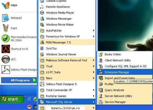Expand the Nero submenu arrow
The width and height of the screenshot is (153, 110).
click(x=94, y=78)
